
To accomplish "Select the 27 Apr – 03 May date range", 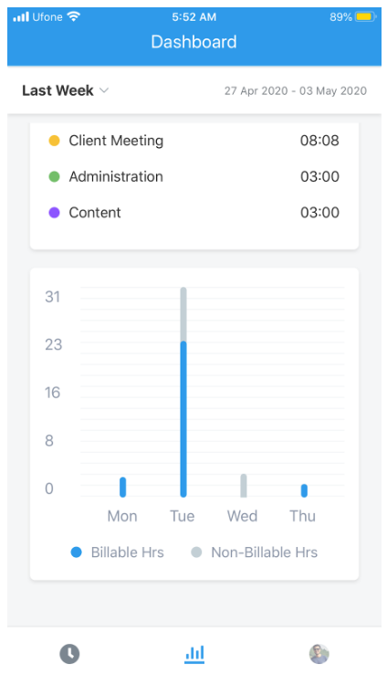I will 296,90.
